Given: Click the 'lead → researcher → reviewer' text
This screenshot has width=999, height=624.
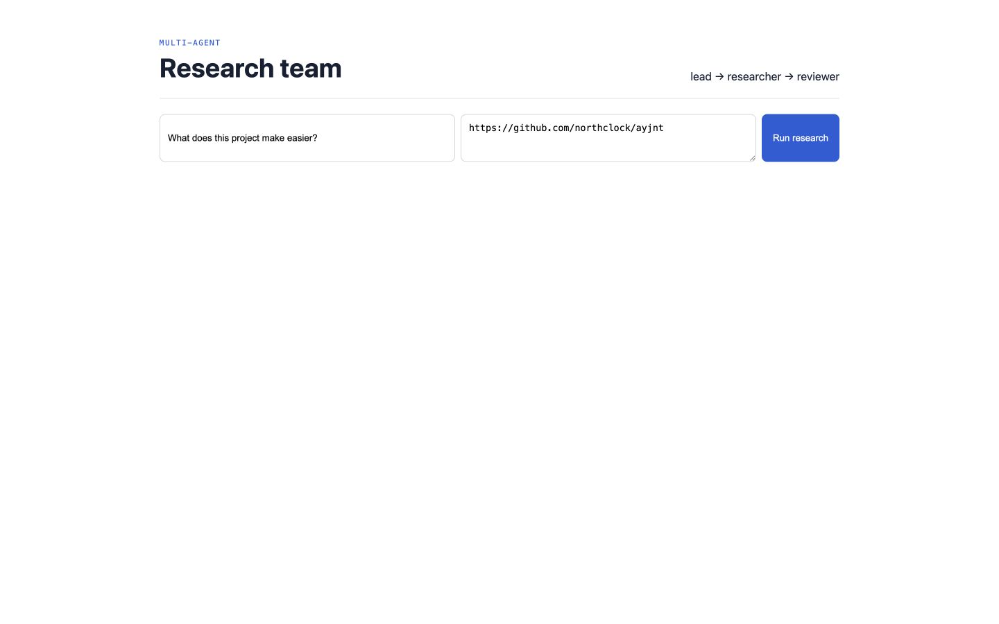Looking at the screenshot, I should pos(765,76).
